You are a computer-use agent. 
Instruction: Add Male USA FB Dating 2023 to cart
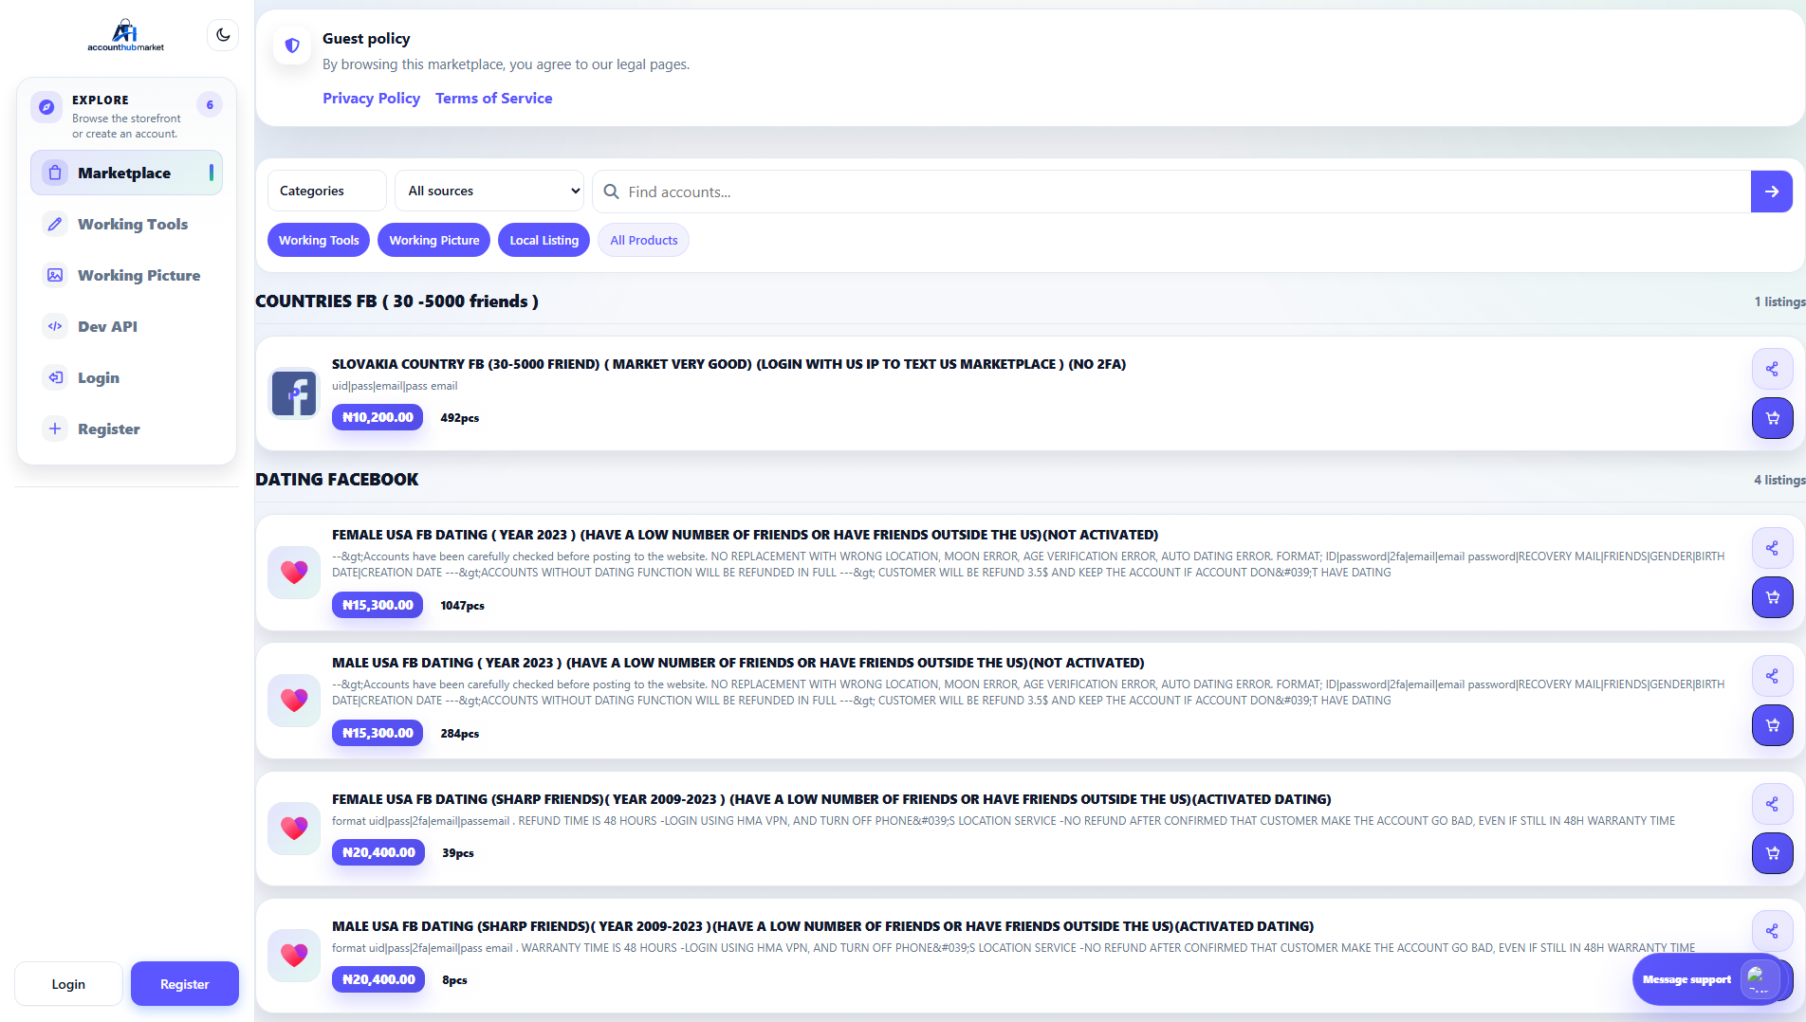[1772, 725]
